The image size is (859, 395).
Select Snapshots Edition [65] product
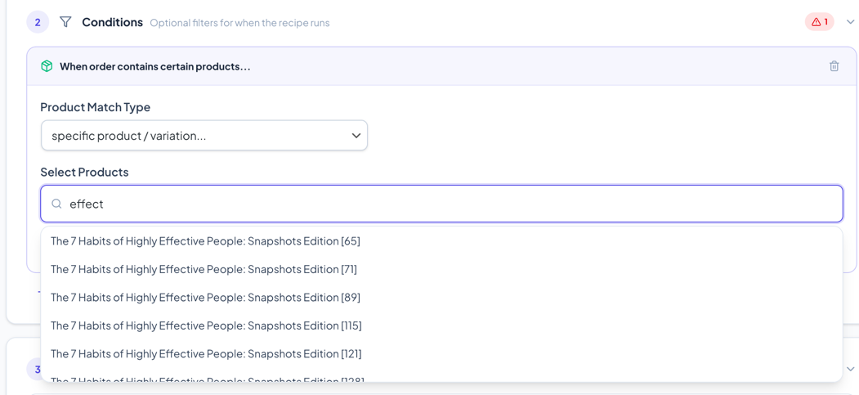pos(441,241)
